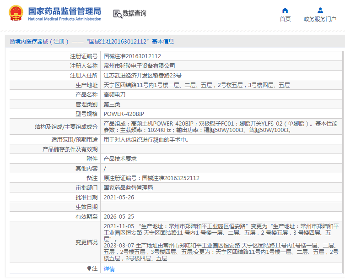Screen dimensions: 345x280
Task: Click the National Medical Products Administration subtitle
Action: pos(65,19)
